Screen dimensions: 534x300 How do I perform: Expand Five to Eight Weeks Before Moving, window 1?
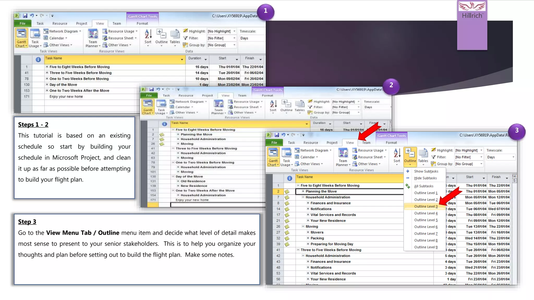pos(47,67)
